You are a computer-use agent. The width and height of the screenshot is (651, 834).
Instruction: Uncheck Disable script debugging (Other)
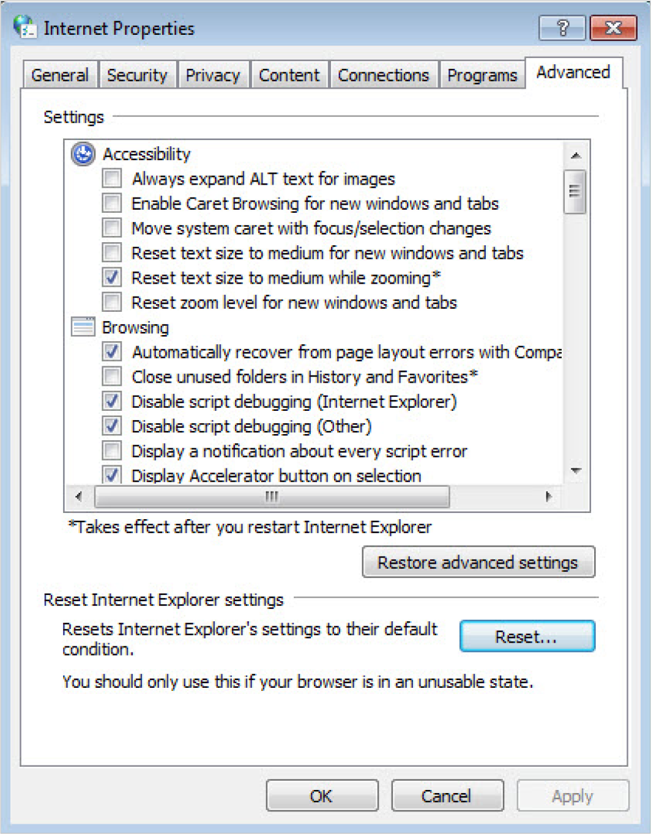click(112, 426)
